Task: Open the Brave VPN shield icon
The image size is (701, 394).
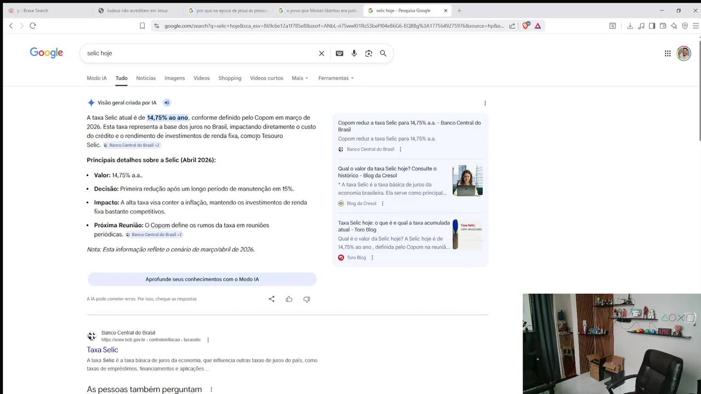Action: 685,26
